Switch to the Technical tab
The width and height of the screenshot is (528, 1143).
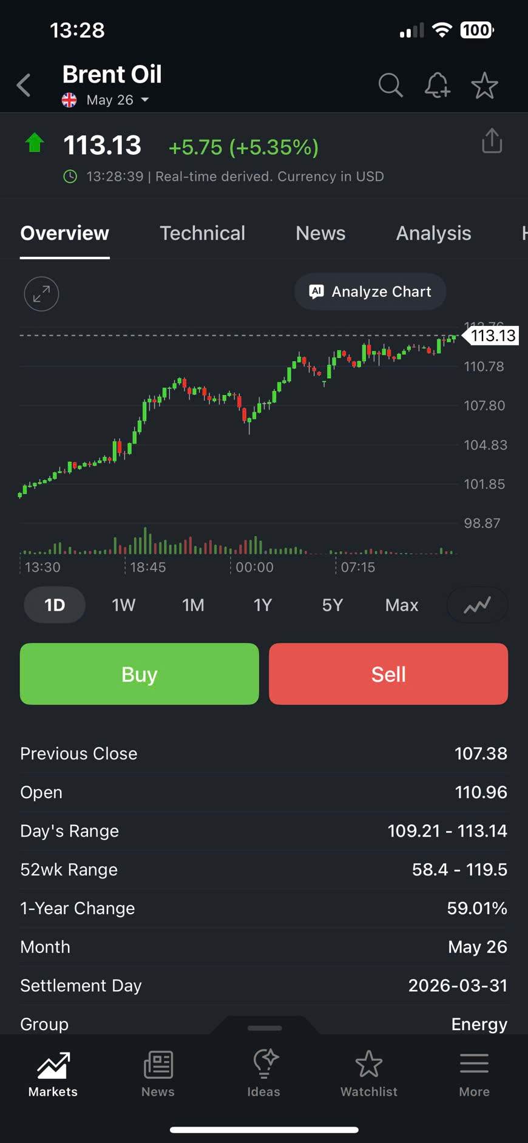click(202, 233)
